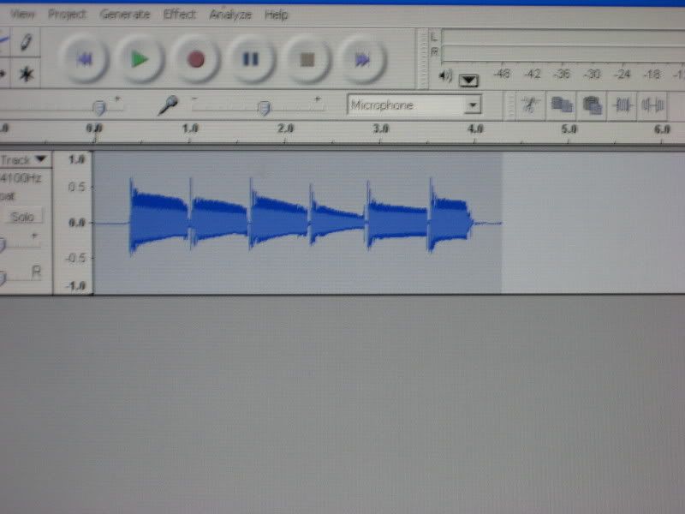Image resolution: width=685 pixels, height=514 pixels.
Task: Skip to end of the track
Action: (362, 59)
